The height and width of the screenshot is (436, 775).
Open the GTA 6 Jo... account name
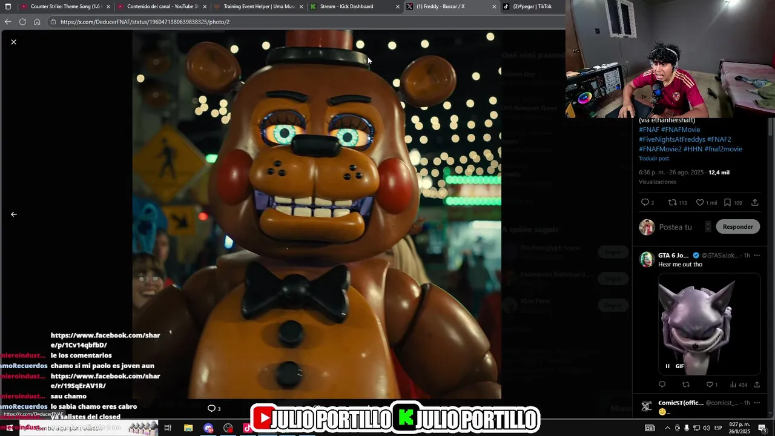(x=673, y=256)
